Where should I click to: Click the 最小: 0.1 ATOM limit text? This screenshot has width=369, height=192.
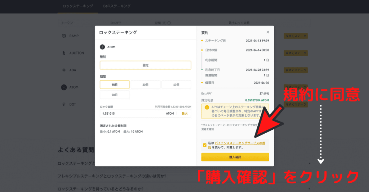pos(110,132)
